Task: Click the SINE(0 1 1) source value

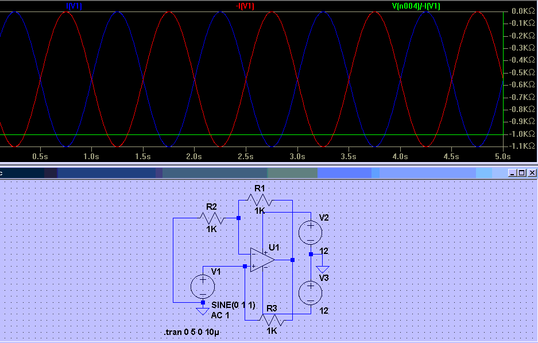Action: pyautogui.click(x=233, y=305)
